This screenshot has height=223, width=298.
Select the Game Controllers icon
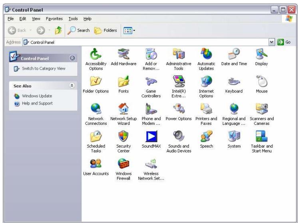click(x=151, y=87)
